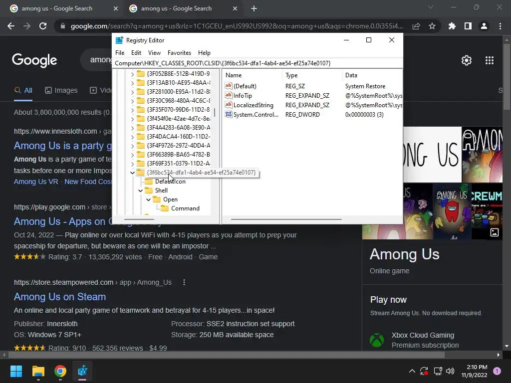Toggle Chrome side panel icon
The width and height of the screenshot is (511, 383).
click(468, 26)
